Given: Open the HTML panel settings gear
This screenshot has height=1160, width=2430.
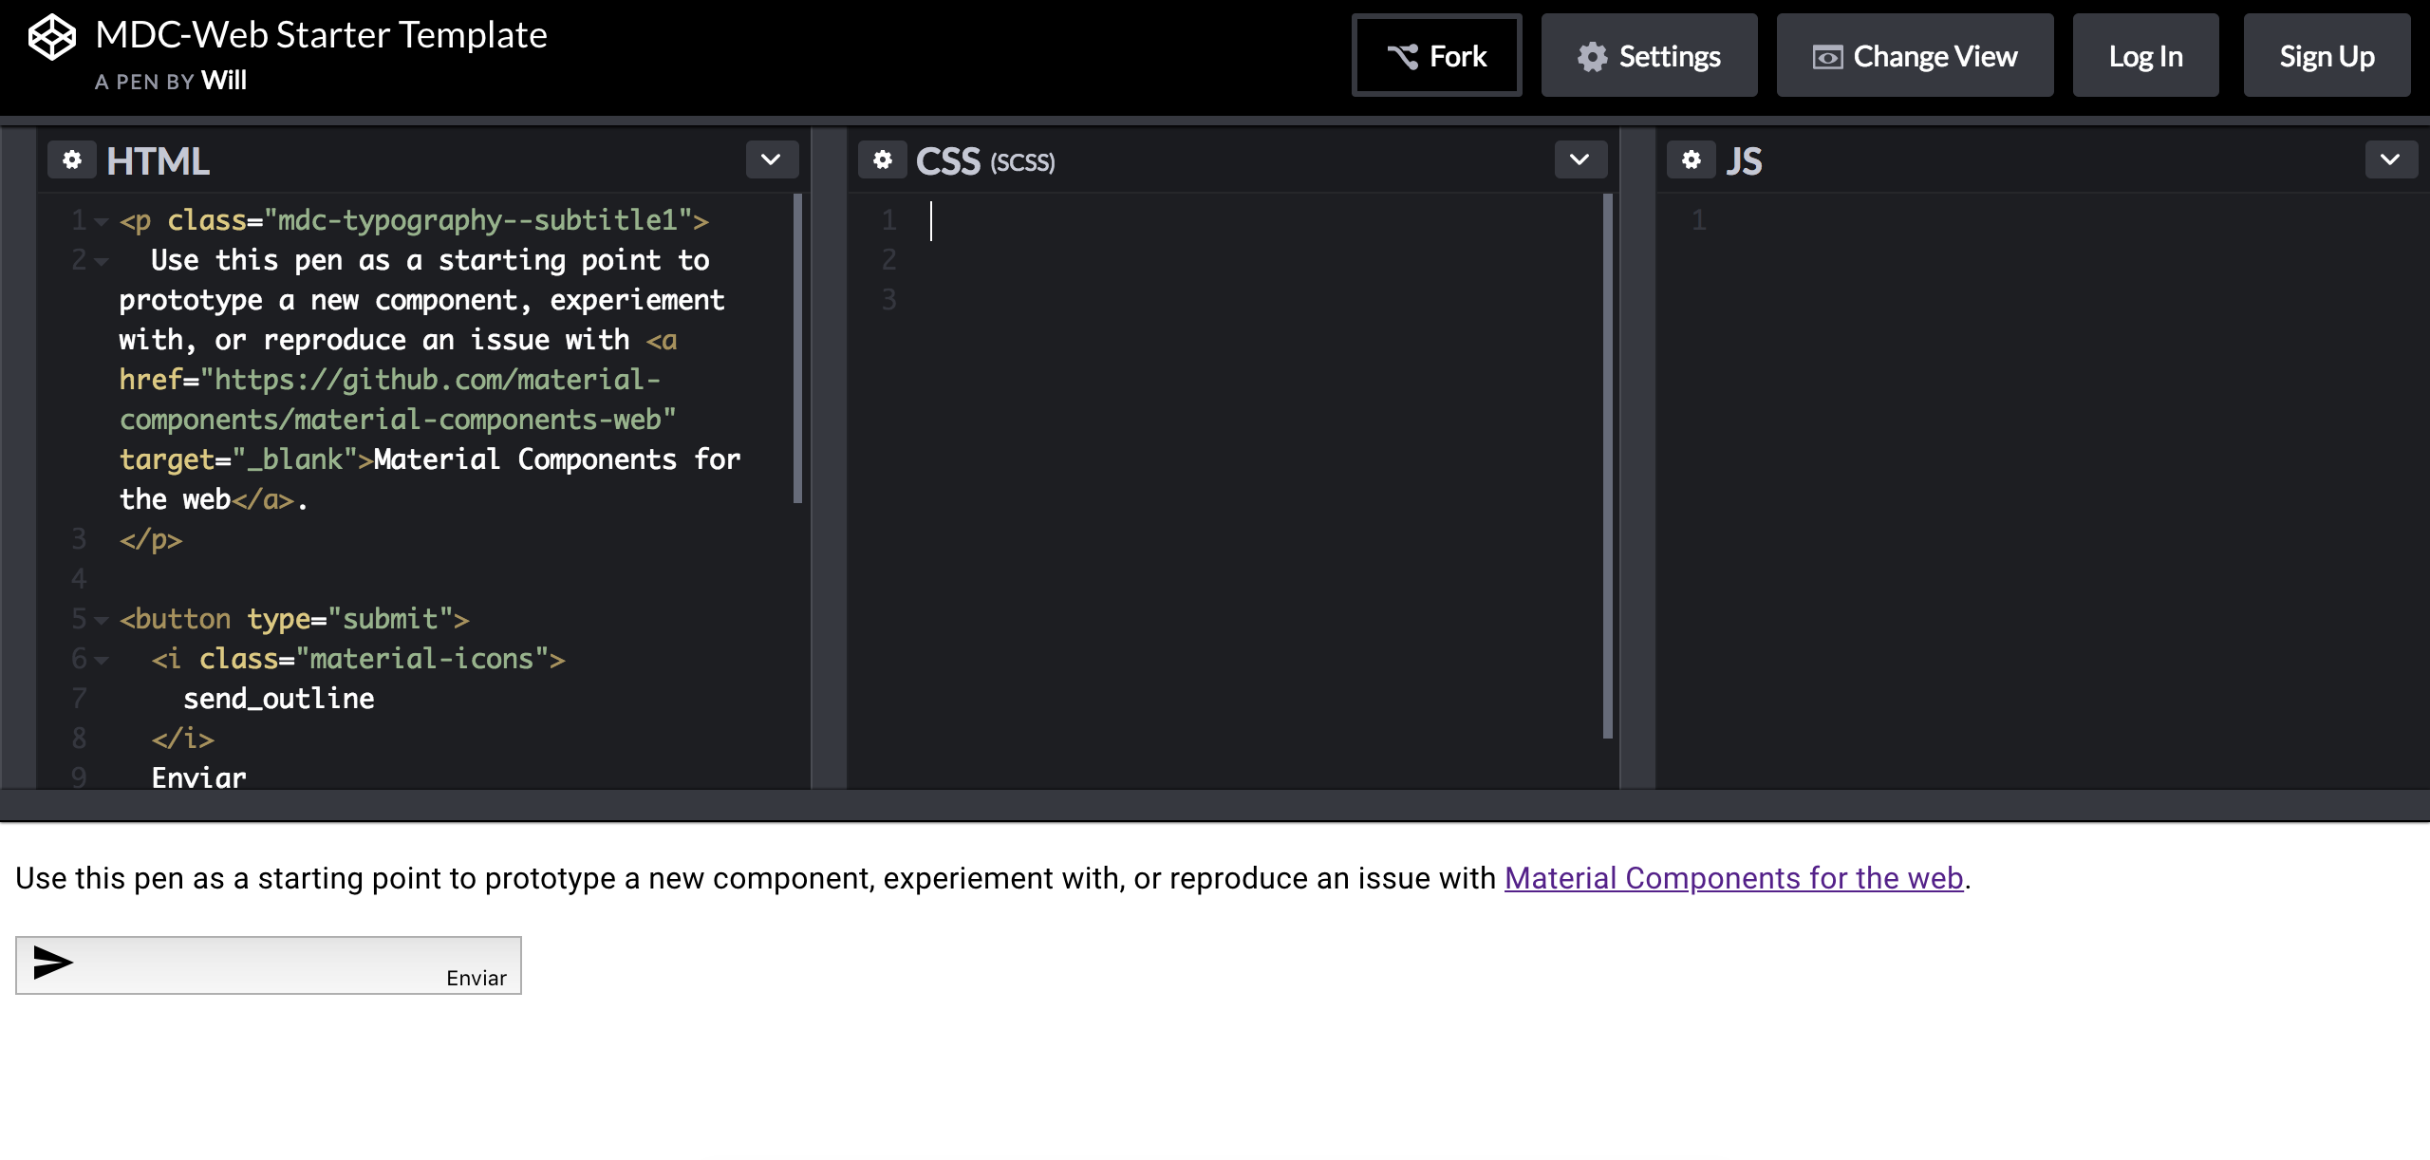Looking at the screenshot, I should 72,159.
